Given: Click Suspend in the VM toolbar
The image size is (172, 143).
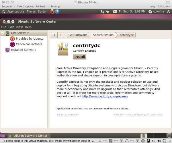Looking at the screenshot, I should (x=7, y=7).
